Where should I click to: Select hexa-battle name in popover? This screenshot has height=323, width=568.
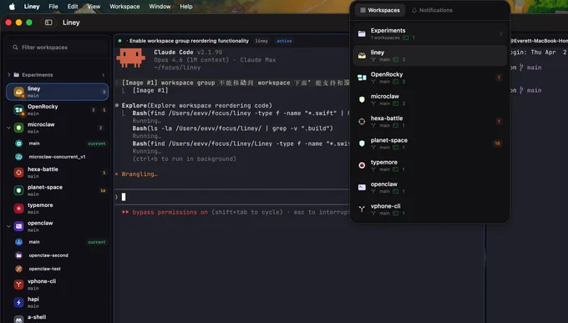tap(387, 118)
